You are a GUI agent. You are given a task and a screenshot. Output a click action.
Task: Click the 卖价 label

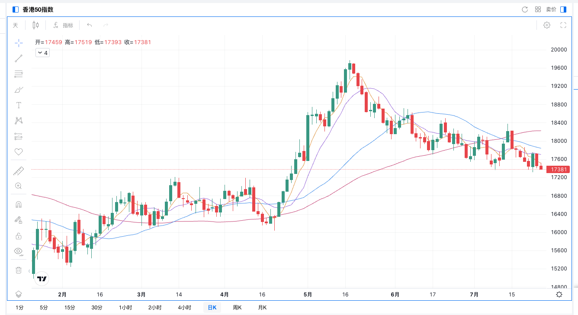(x=551, y=10)
